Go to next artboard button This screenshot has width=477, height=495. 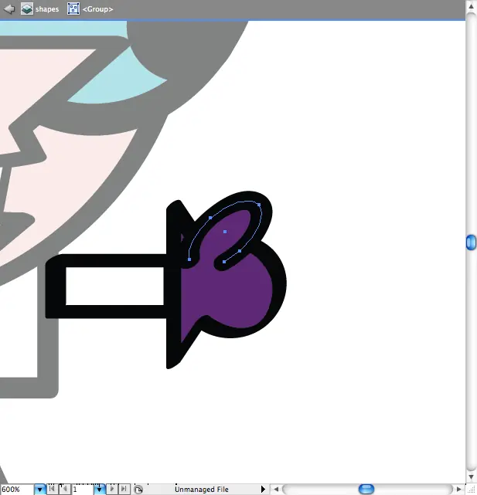(x=112, y=489)
